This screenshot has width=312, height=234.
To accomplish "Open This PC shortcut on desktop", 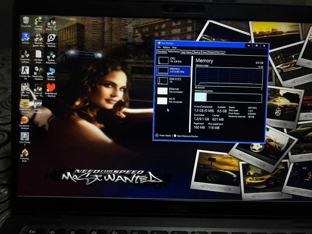I will click(51, 74).
